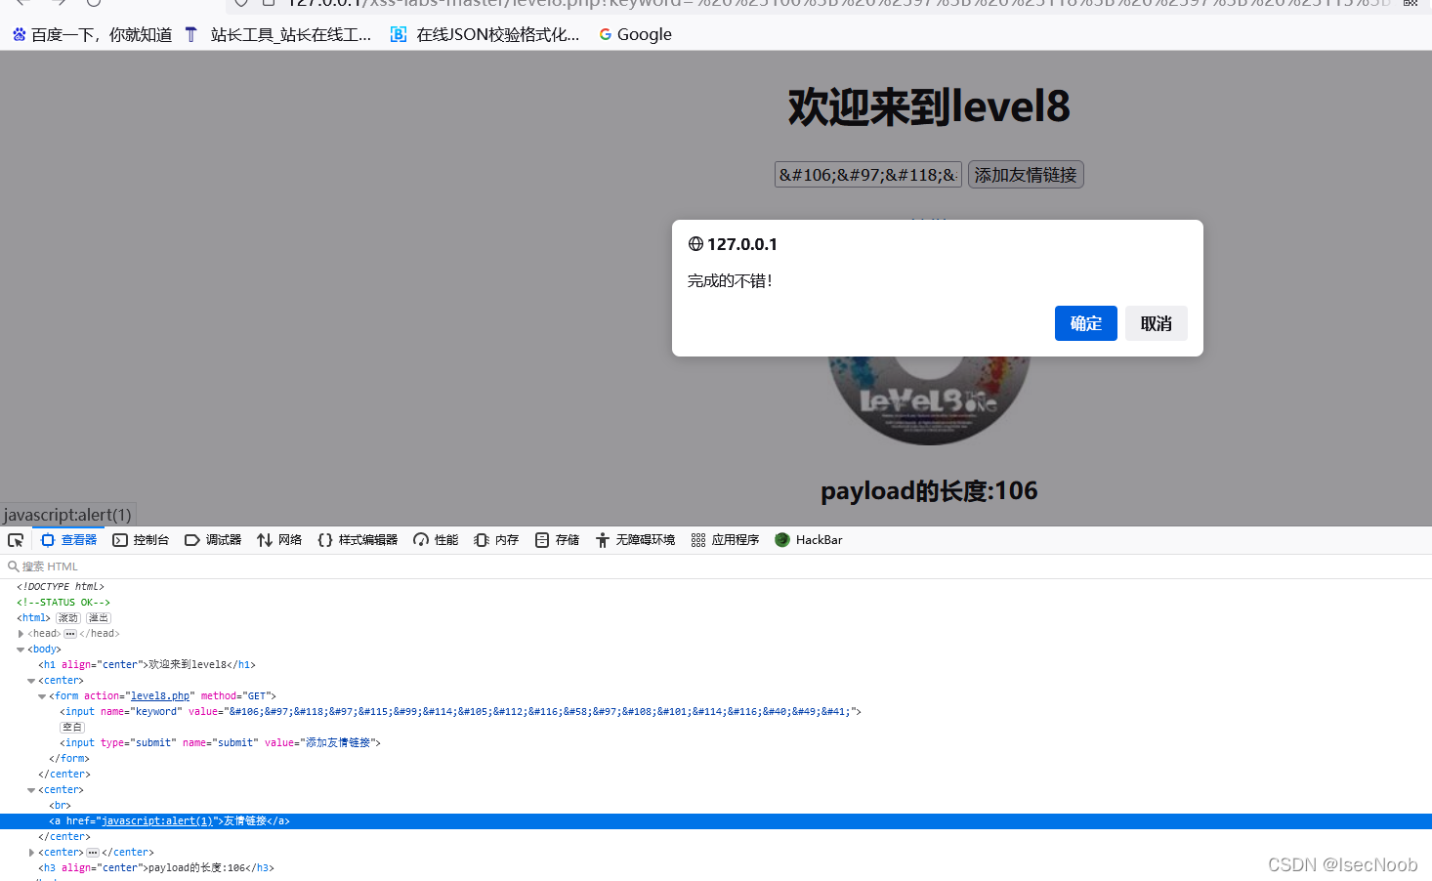Viewport: 1432px width, 881px height.
Task: Open the 内存 (Memory) panel
Action: 494,539
